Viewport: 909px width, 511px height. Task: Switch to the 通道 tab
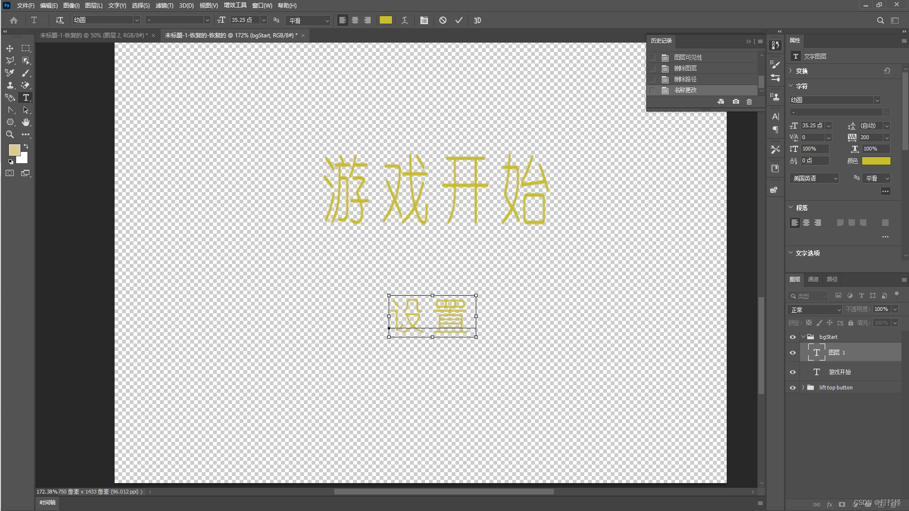(x=813, y=279)
